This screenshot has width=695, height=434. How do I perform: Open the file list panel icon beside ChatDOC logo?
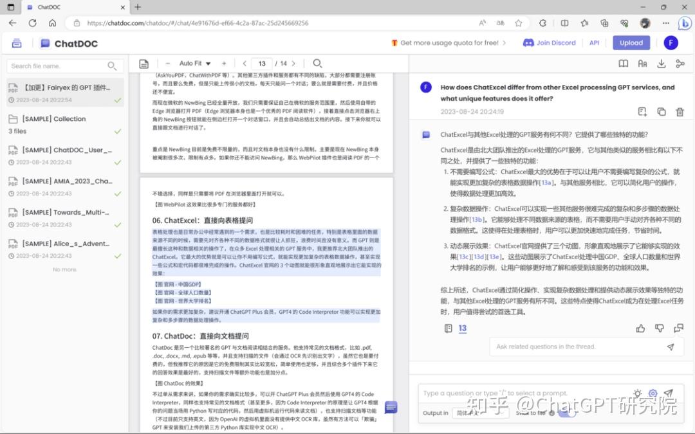click(x=16, y=43)
